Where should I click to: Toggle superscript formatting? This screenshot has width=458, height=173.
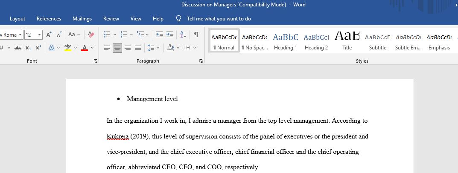[x=38, y=48]
